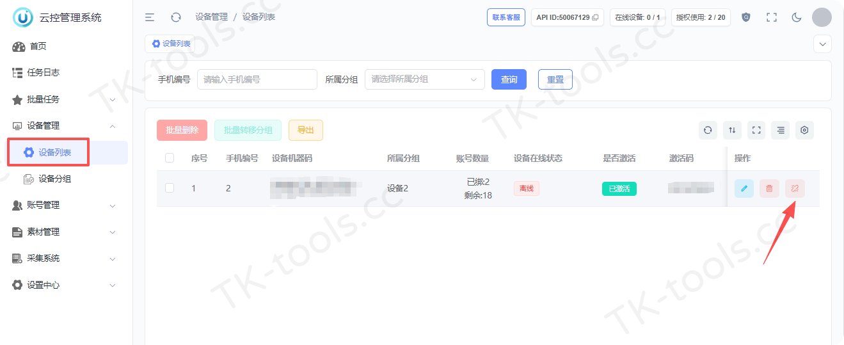Delete device row 1 with trash icon
The image size is (844, 345).
[x=770, y=188]
